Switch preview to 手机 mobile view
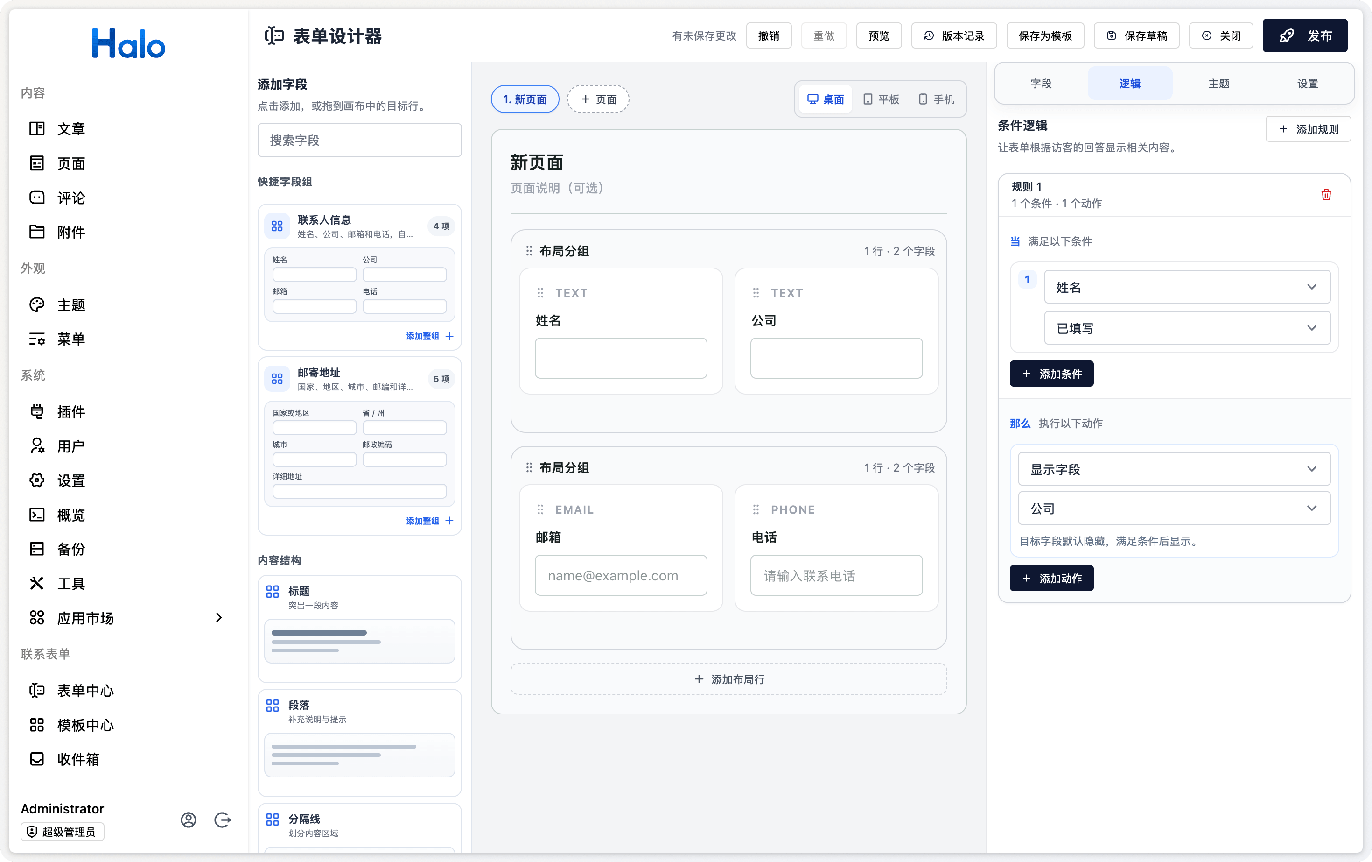This screenshot has height=862, width=1372. point(936,99)
